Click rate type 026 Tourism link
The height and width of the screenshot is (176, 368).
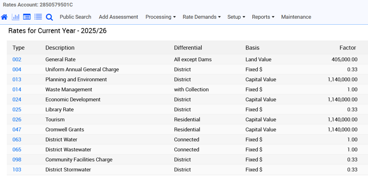[17, 120]
